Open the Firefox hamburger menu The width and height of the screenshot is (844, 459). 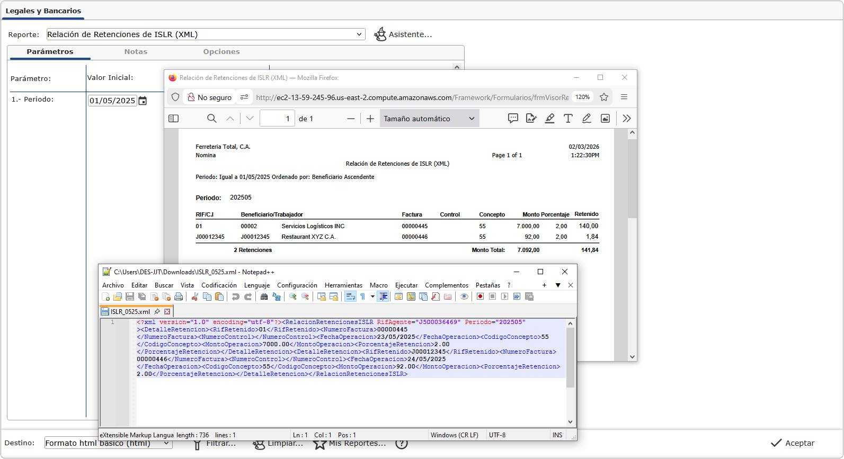[624, 97]
